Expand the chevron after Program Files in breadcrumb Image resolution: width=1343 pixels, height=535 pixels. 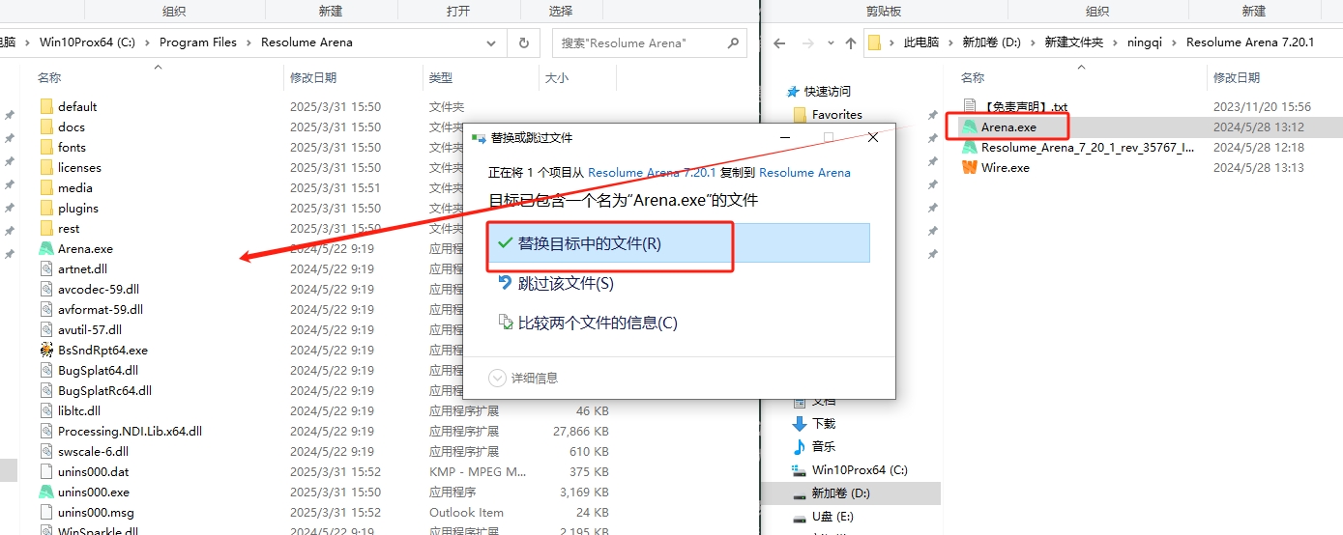pyautogui.click(x=249, y=42)
